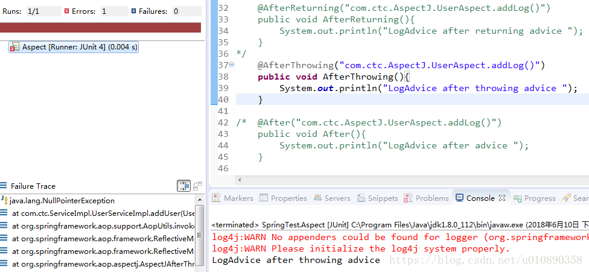Switch to the Problems tab
Image resolution: width=589 pixels, height=272 pixels.
tap(426, 198)
